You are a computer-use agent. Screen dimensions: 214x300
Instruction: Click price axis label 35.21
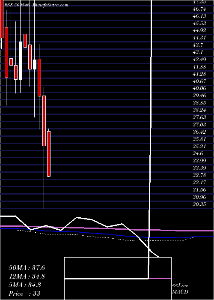[199, 147]
